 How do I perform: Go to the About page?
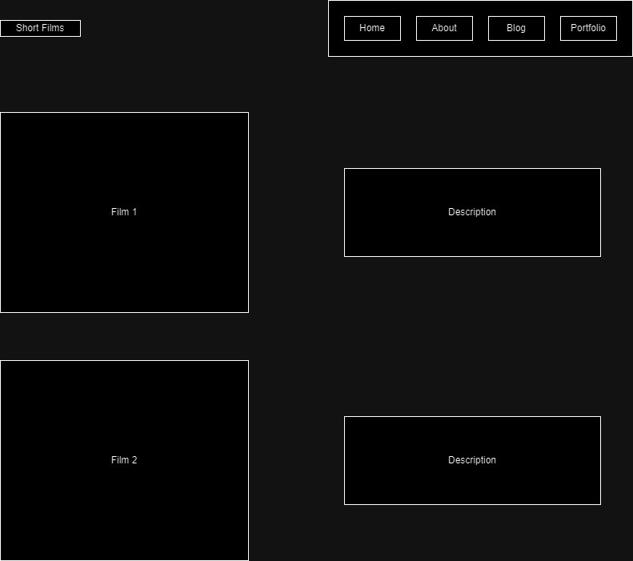[444, 28]
